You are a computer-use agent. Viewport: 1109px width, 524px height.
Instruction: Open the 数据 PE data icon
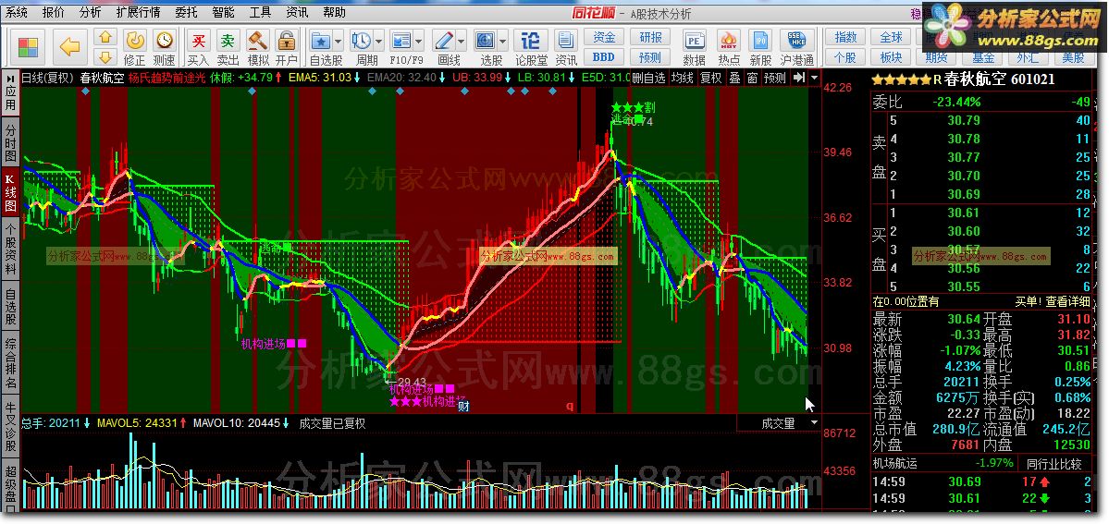(695, 47)
